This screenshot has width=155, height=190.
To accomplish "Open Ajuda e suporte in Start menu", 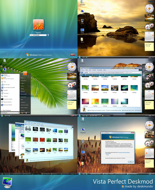I will point(24,108).
